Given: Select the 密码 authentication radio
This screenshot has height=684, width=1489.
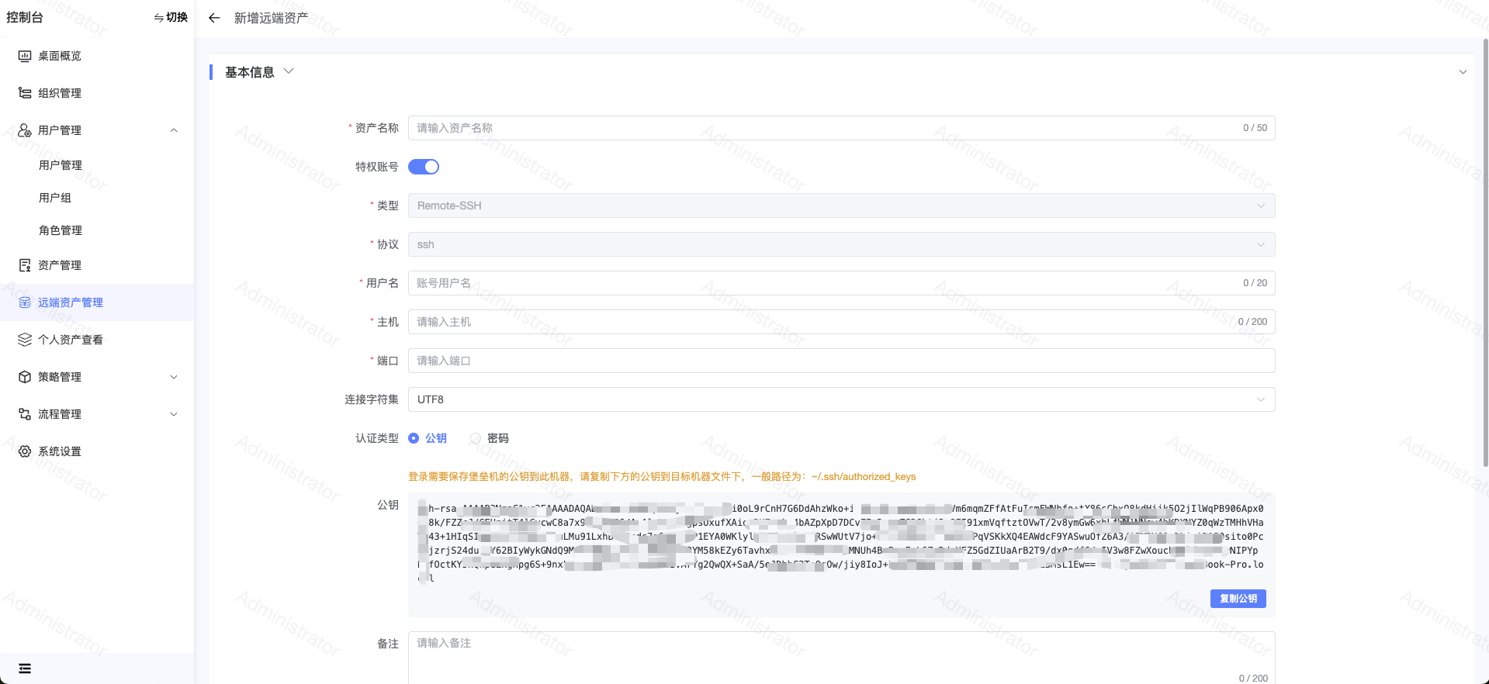Looking at the screenshot, I should pyautogui.click(x=476, y=438).
